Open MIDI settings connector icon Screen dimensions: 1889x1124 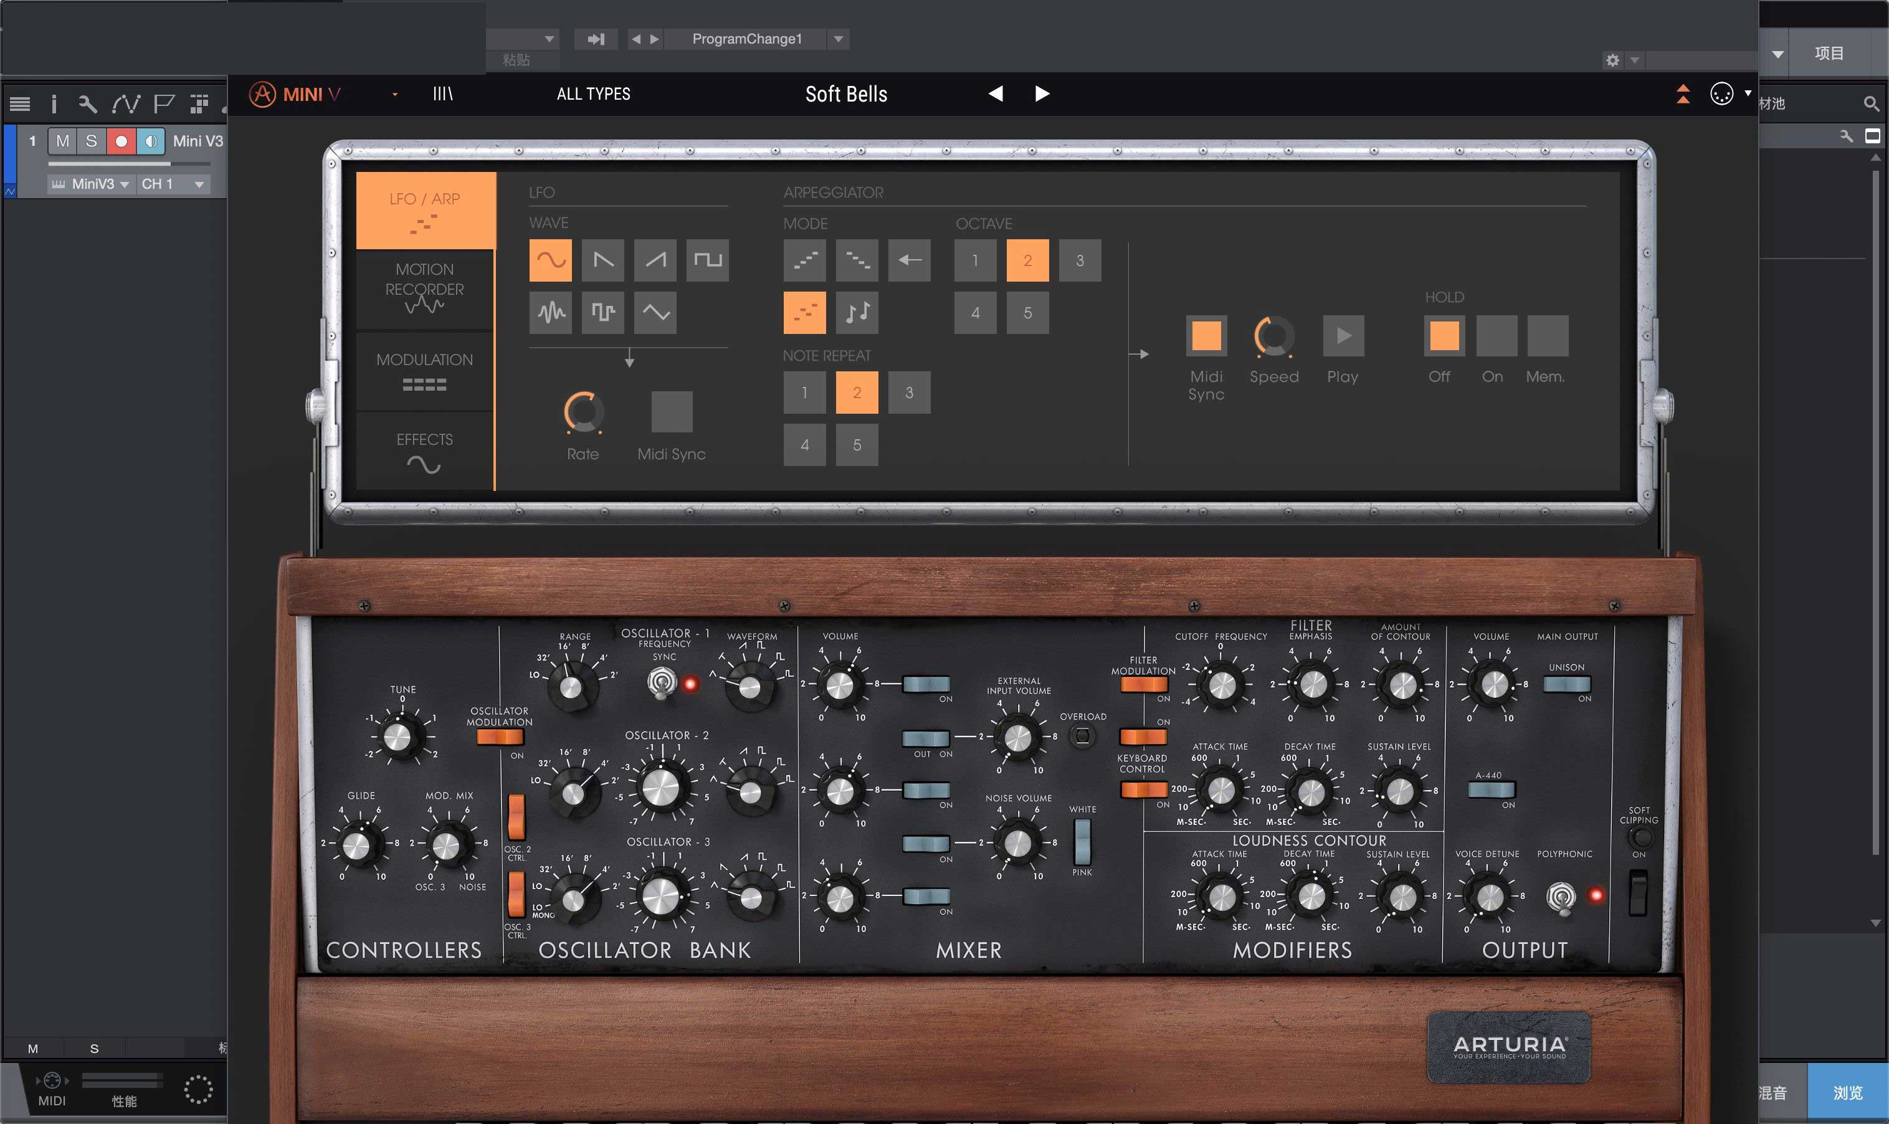pos(1721,94)
